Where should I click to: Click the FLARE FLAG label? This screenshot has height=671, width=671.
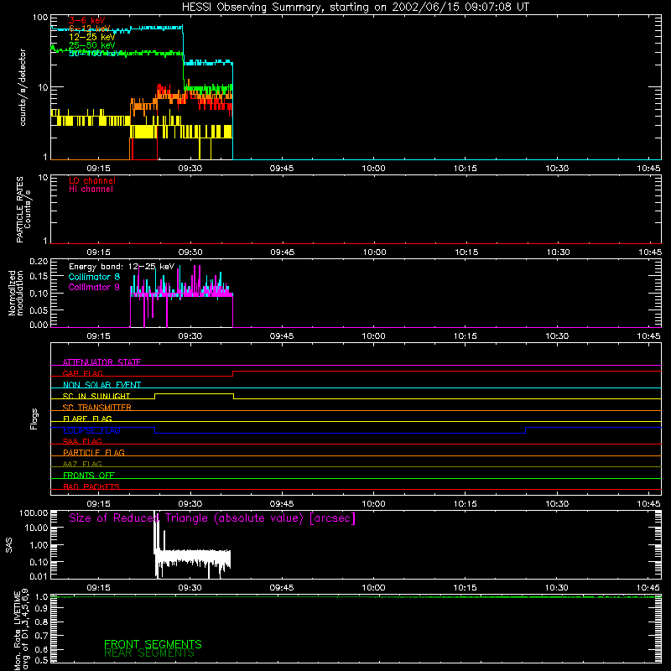point(87,419)
